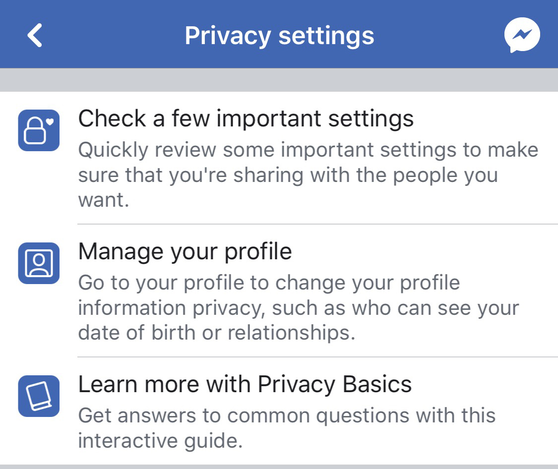Screen dimensions: 558x469
Task: Select the "Manage your profile" heading
Action: (185, 252)
